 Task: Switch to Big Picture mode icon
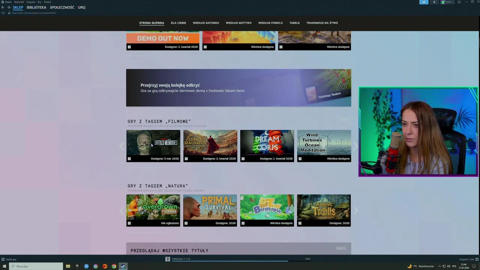(x=459, y=2)
